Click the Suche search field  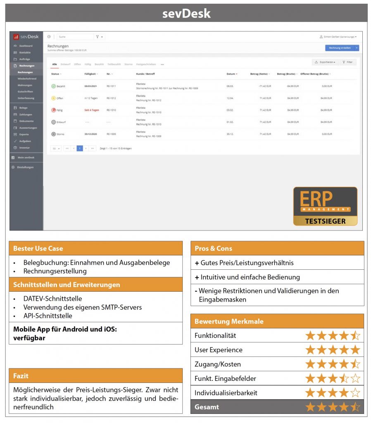(x=75, y=37)
